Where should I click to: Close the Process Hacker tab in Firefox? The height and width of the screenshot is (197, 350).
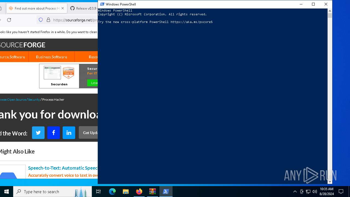[x=63, y=8]
